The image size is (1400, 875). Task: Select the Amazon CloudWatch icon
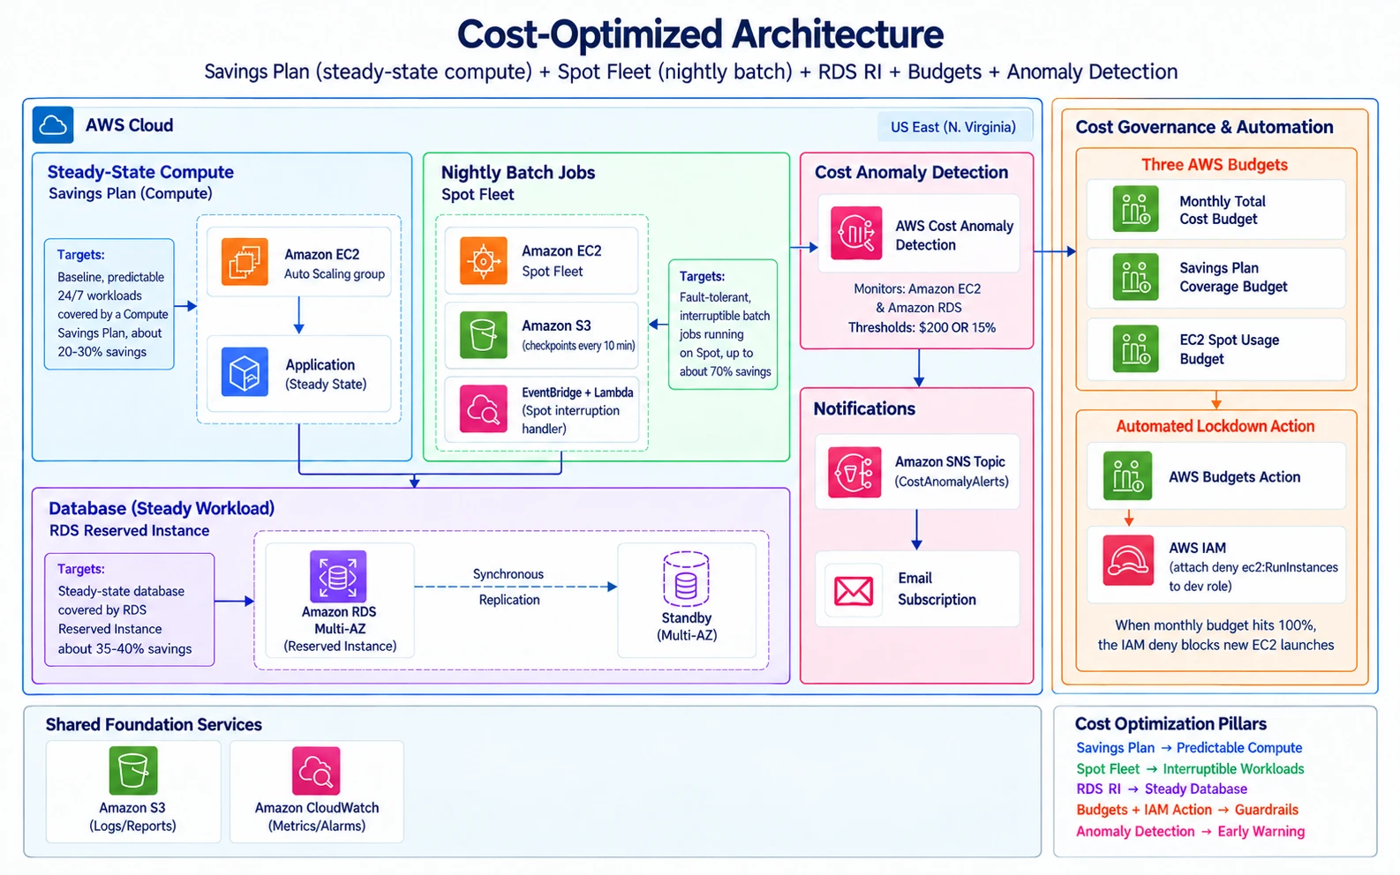click(x=316, y=771)
